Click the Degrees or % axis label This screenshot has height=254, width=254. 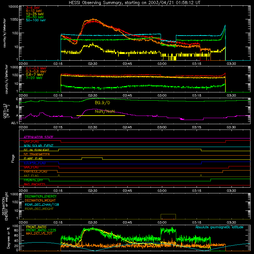click(9, 238)
